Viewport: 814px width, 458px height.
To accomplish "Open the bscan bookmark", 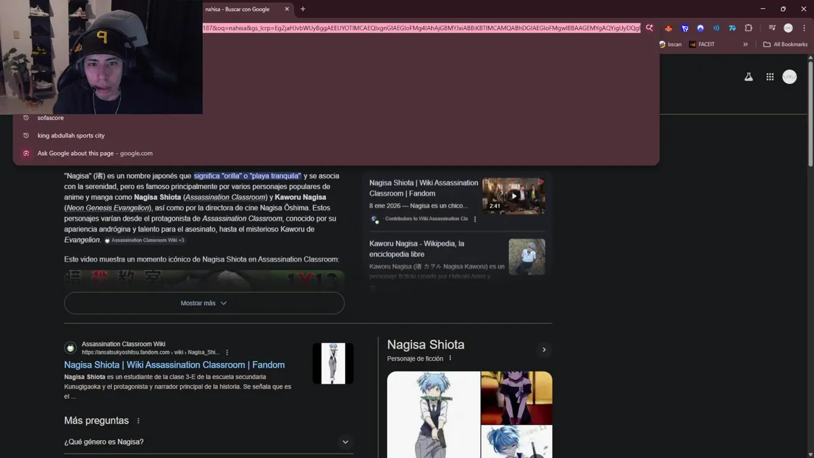I will [x=670, y=45].
